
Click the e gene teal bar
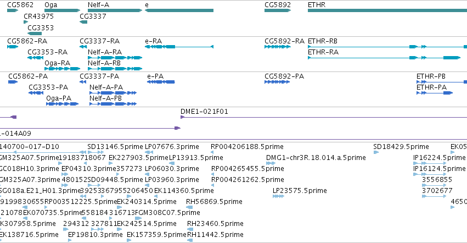pos(179,10)
